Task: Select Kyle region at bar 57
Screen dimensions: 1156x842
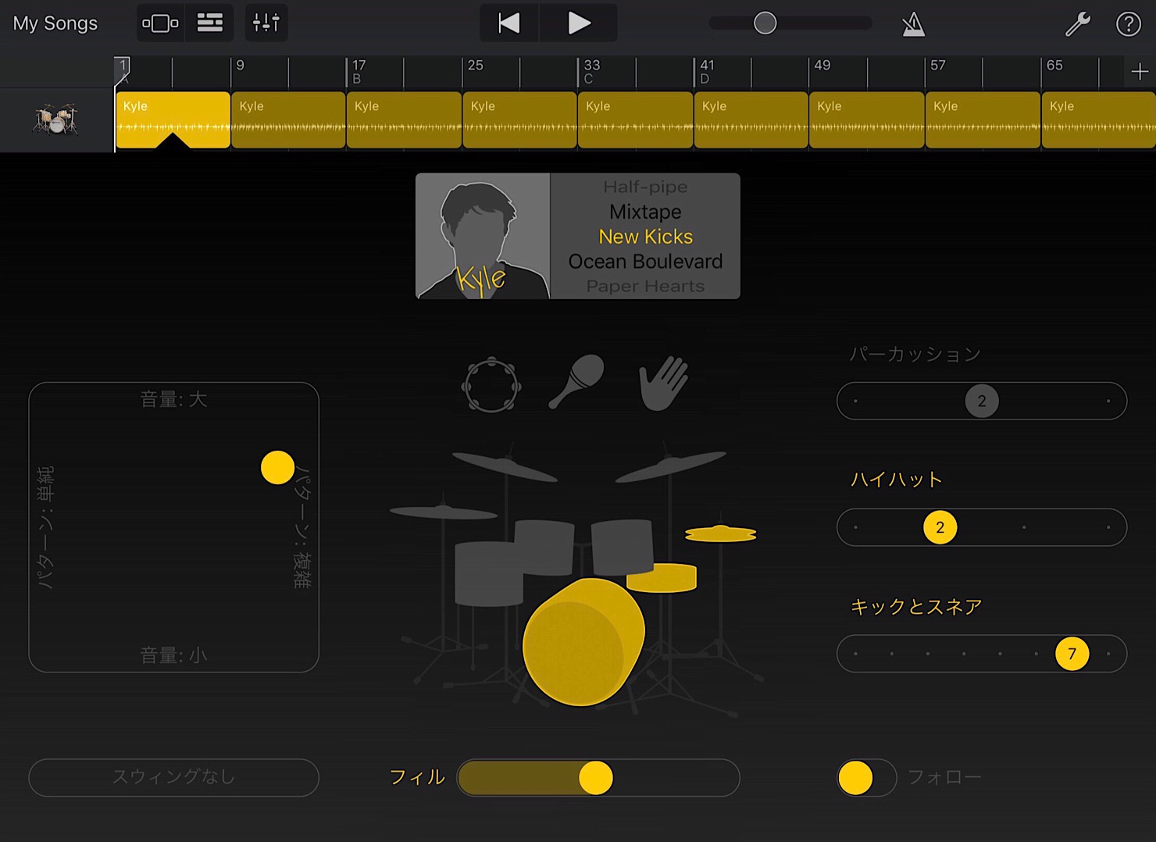Action: coord(983,120)
